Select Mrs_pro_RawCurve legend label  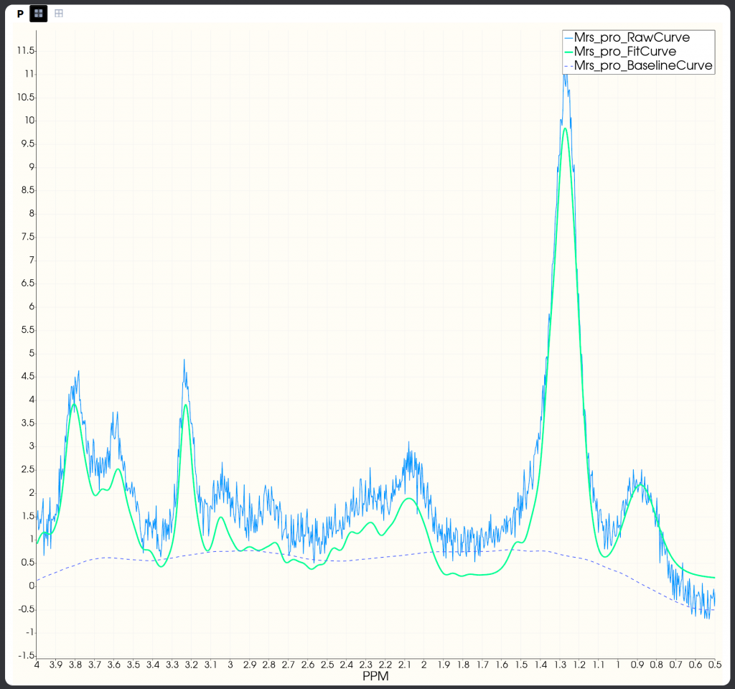click(632, 38)
